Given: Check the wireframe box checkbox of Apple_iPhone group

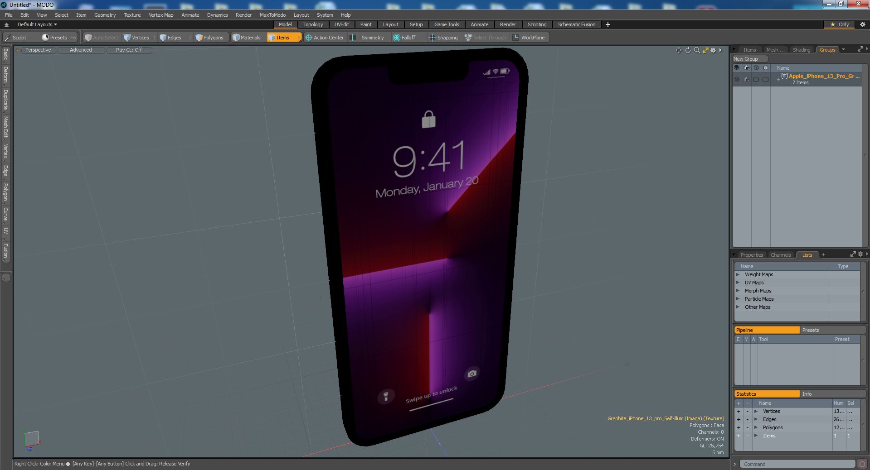Looking at the screenshot, I should point(756,79).
